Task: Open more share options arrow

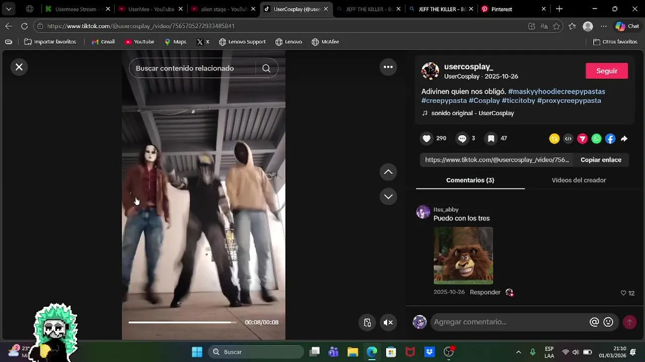Action: click(x=624, y=139)
